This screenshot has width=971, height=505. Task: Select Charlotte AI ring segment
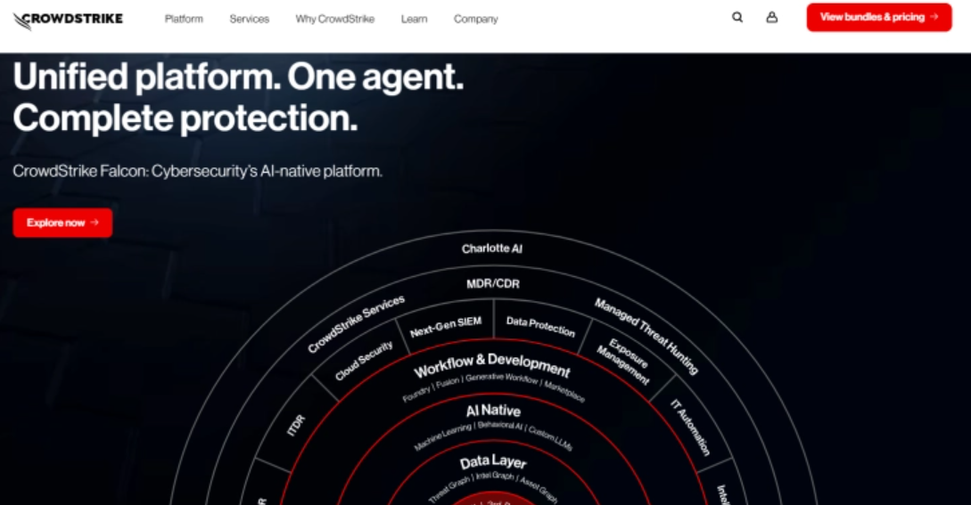(x=491, y=248)
